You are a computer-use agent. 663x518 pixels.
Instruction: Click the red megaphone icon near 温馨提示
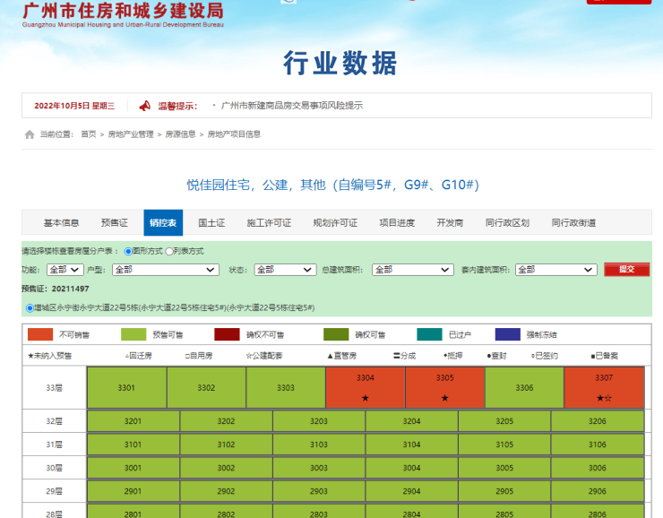click(144, 106)
